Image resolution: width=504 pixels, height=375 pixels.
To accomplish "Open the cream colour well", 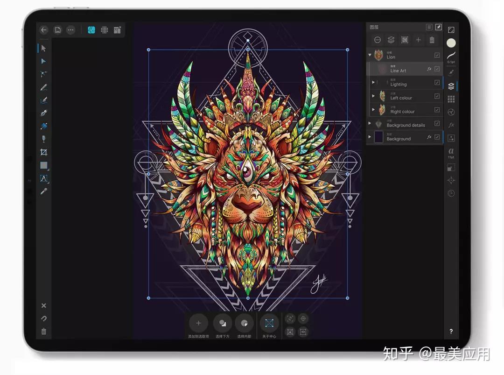I will coord(451,43).
